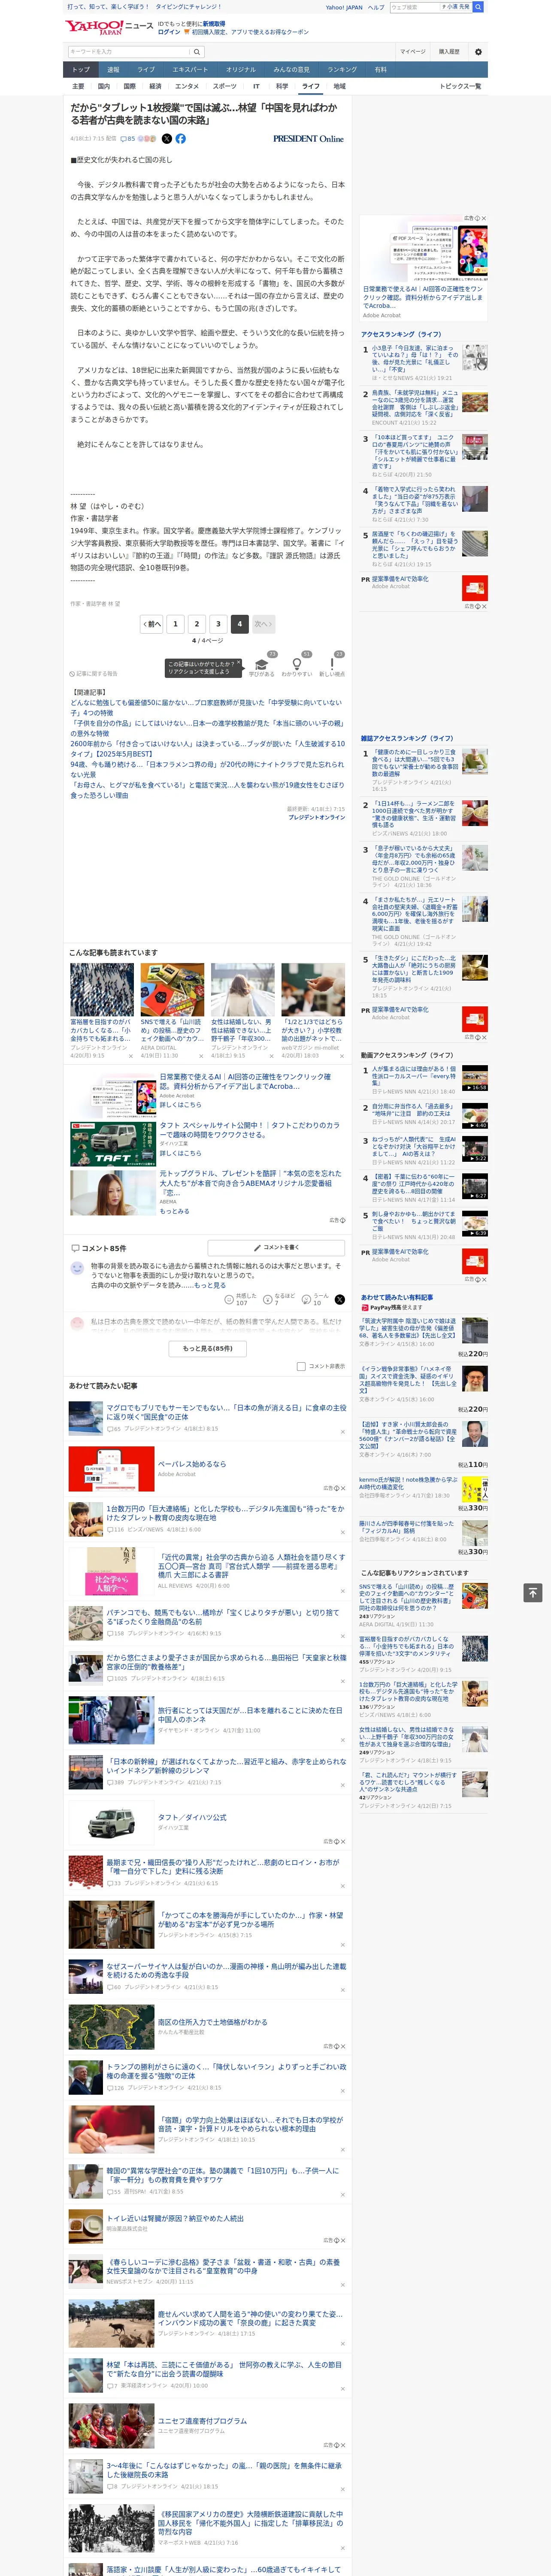Select the スポーツ category
The image size is (551, 2576).
pyautogui.click(x=224, y=86)
